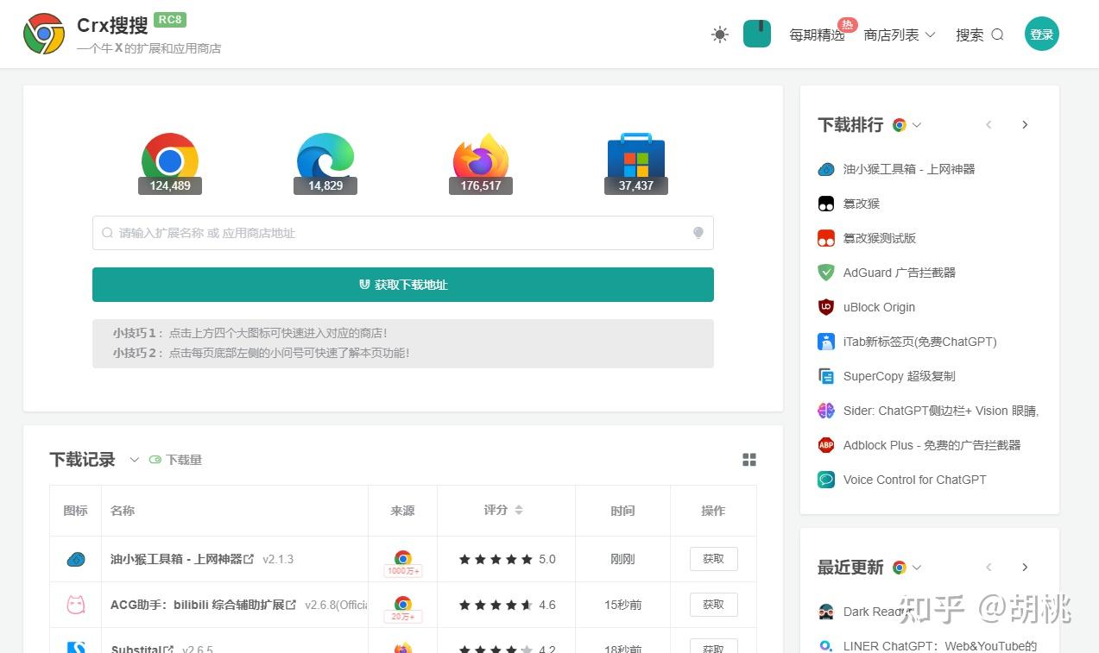Image resolution: width=1099 pixels, height=653 pixels.
Task: Click the mouse scroll indicator icon
Action: [x=756, y=34]
